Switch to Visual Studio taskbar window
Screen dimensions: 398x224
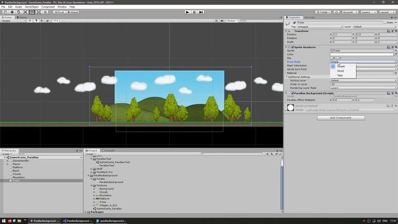coord(78,221)
